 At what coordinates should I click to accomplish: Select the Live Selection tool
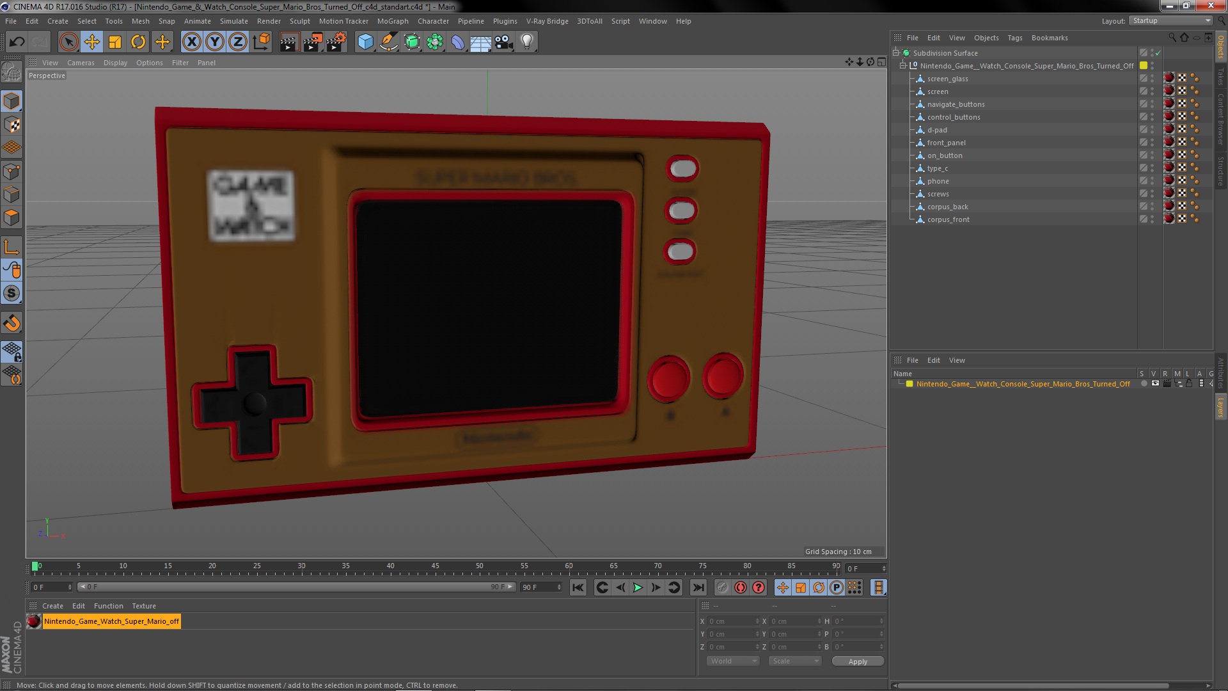pyautogui.click(x=68, y=42)
